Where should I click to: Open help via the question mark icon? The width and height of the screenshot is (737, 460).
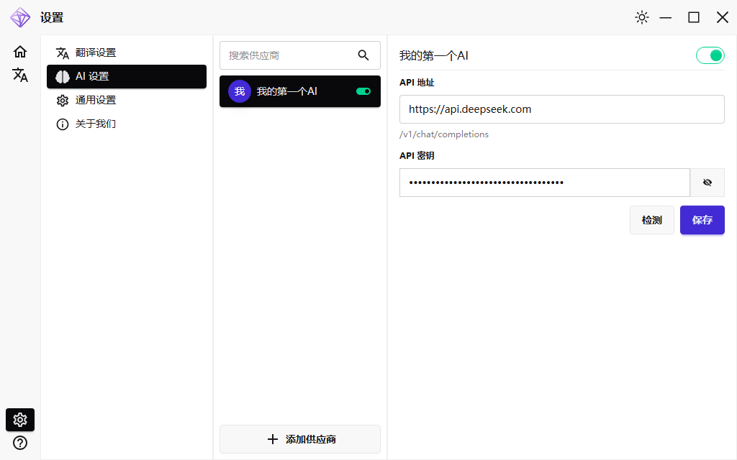coord(19,443)
